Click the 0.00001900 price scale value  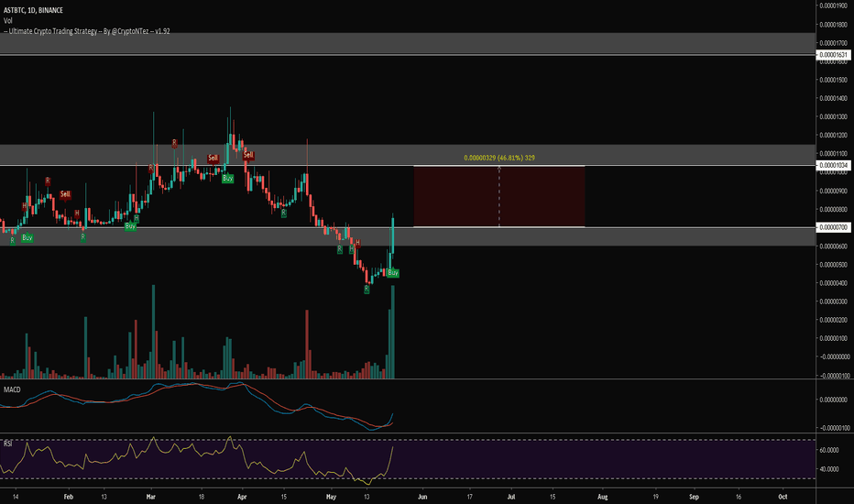tap(835, 6)
